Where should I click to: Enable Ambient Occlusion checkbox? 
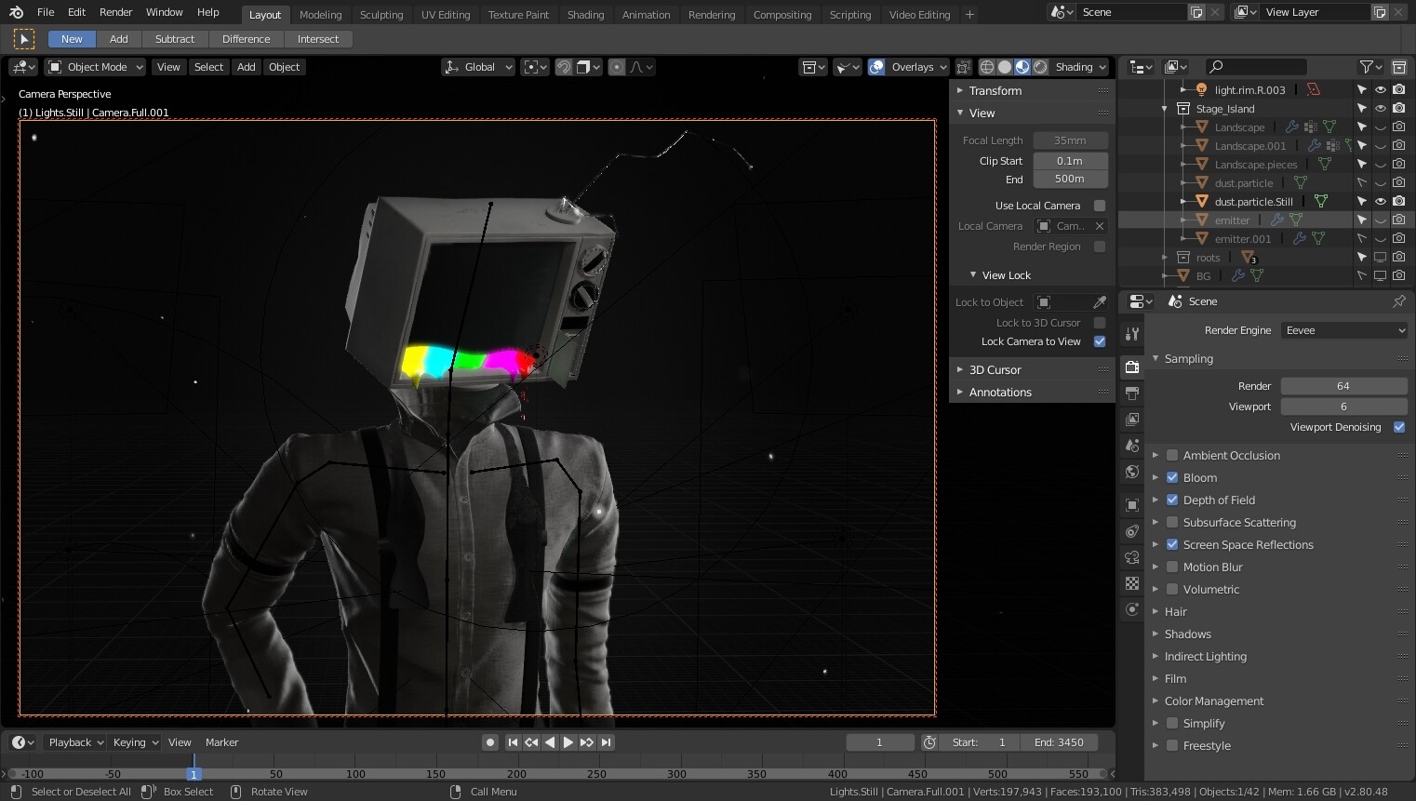pyautogui.click(x=1172, y=455)
